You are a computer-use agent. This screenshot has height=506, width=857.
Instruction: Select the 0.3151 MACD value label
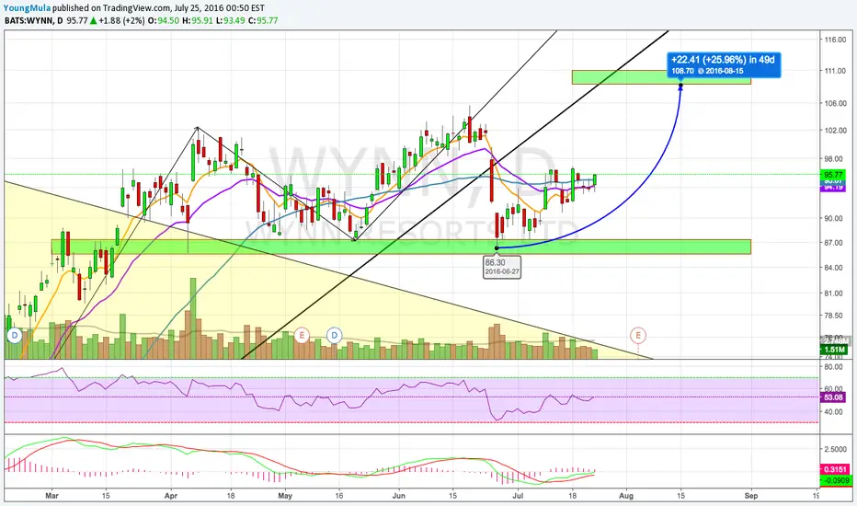click(x=836, y=469)
